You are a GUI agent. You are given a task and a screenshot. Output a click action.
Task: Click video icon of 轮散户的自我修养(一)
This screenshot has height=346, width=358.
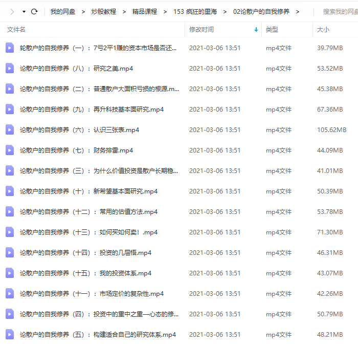click(x=10, y=48)
